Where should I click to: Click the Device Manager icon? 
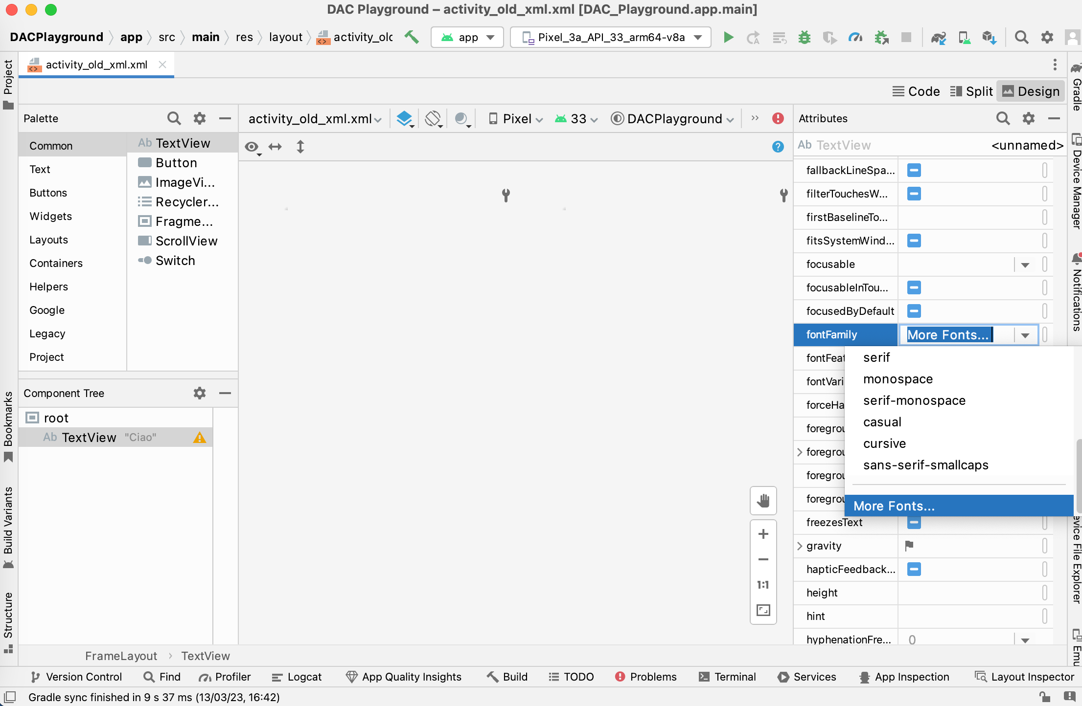(x=964, y=38)
